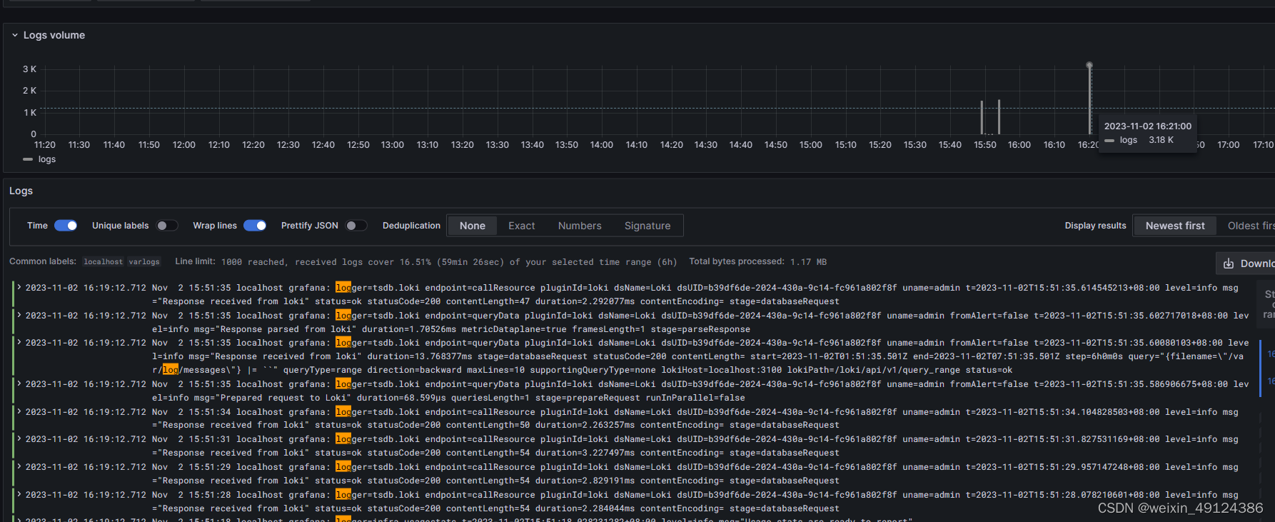Expand log row with duration=13.768377ms

coord(19,343)
